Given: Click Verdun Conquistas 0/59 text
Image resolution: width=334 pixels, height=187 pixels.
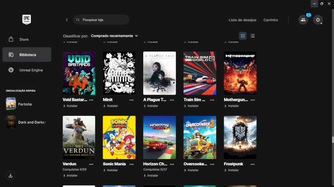Looking at the screenshot, I should [75, 170].
